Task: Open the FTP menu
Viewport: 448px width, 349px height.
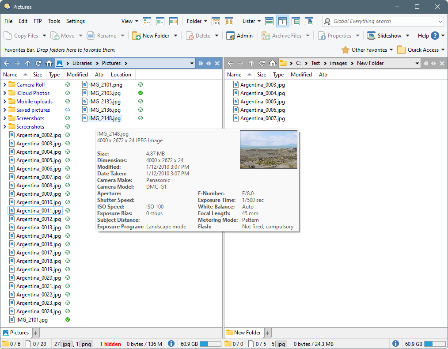Action: [38, 21]
